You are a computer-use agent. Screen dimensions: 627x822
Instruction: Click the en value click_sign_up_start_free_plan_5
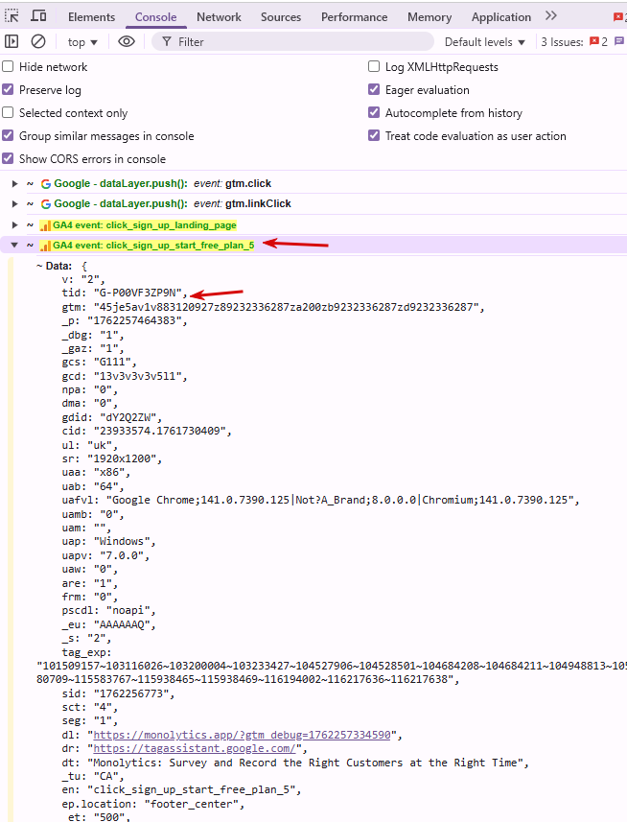click(191, 790)
